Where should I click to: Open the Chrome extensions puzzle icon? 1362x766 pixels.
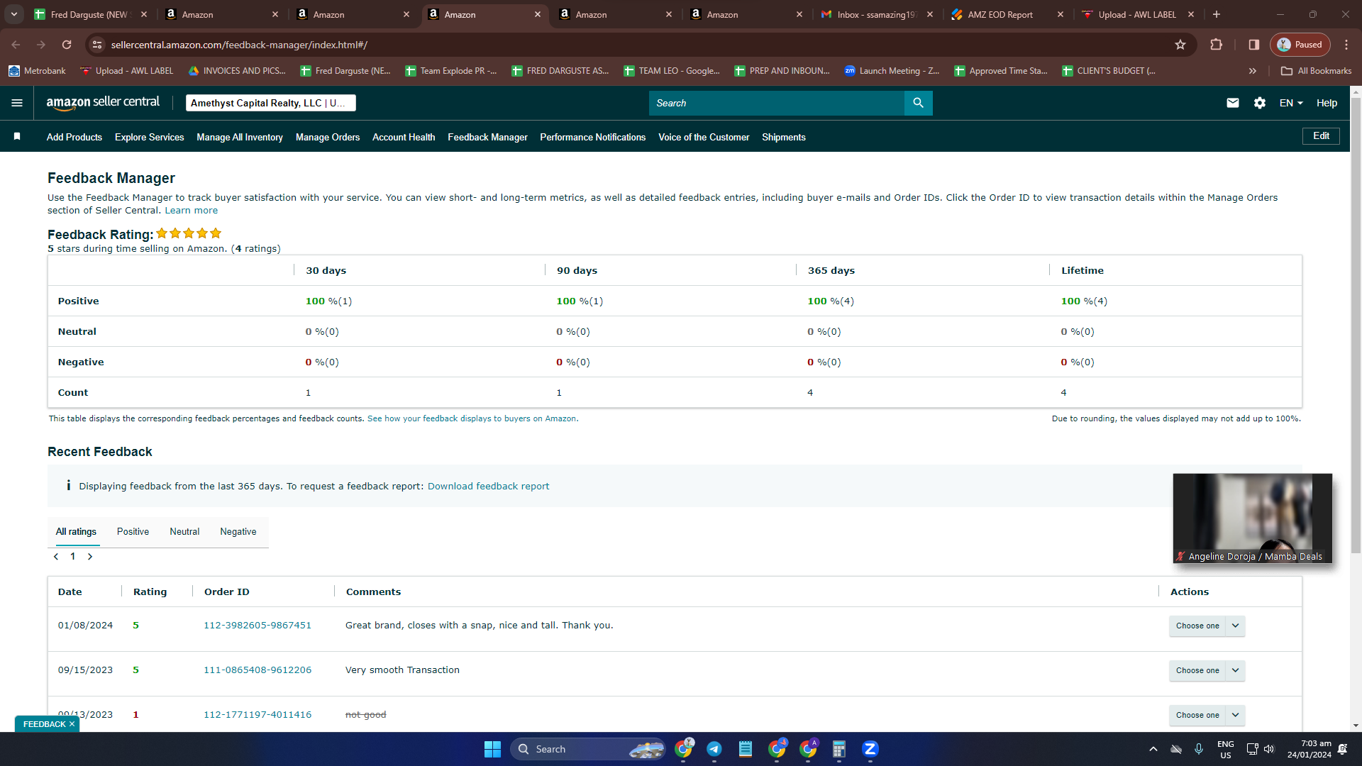[1216, 45]
